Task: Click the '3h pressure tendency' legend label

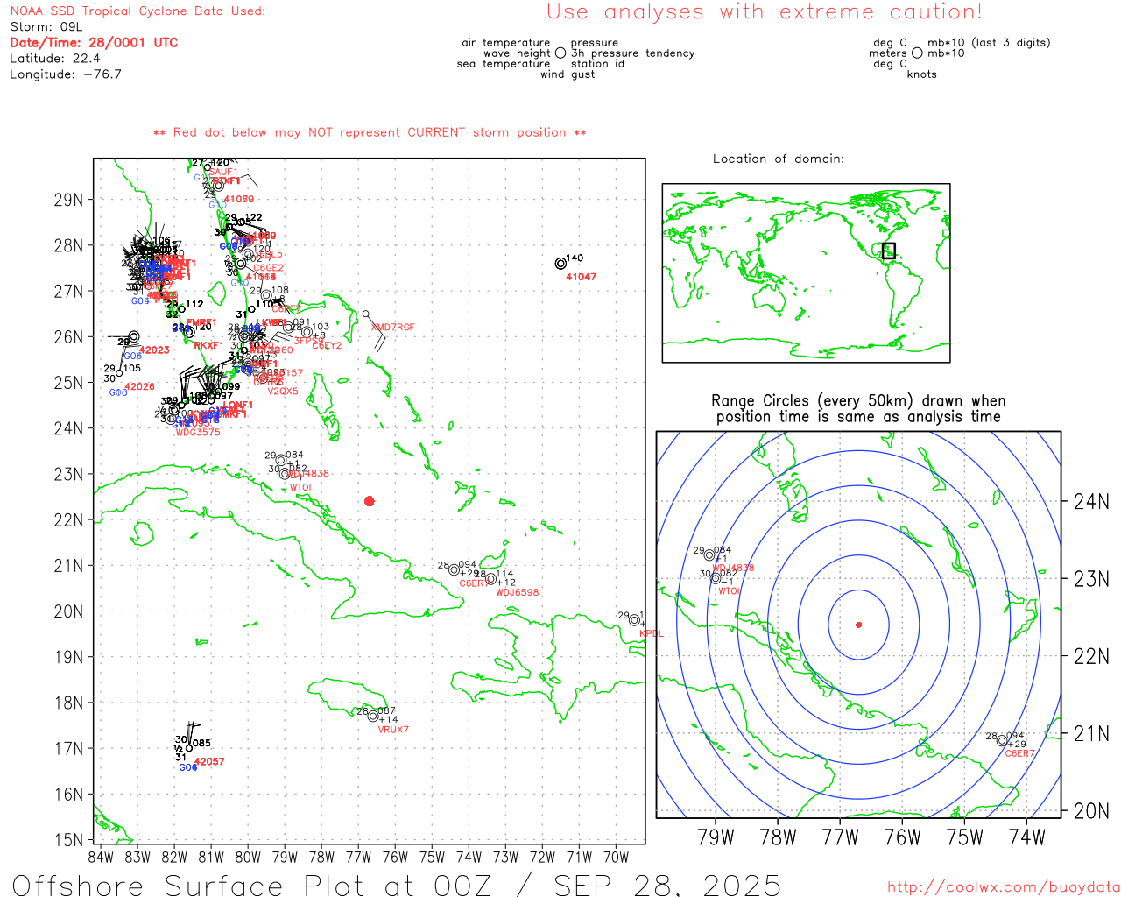Action: click(633, 53)
